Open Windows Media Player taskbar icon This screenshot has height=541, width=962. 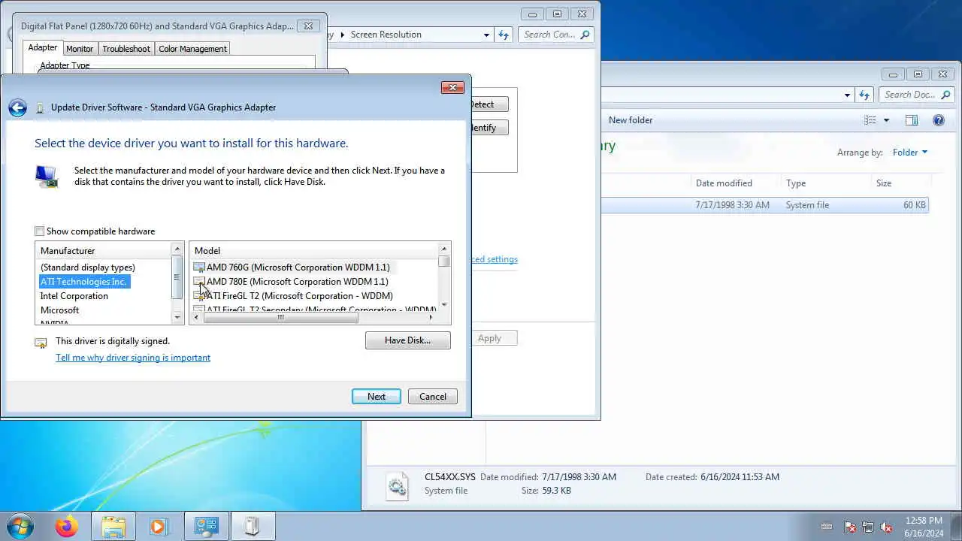(158, 527)
